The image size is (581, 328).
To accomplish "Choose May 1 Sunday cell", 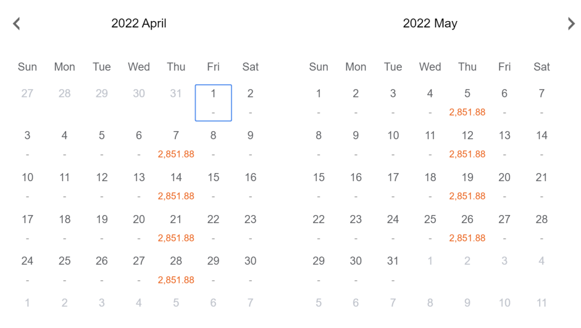I will click(318, 103).
